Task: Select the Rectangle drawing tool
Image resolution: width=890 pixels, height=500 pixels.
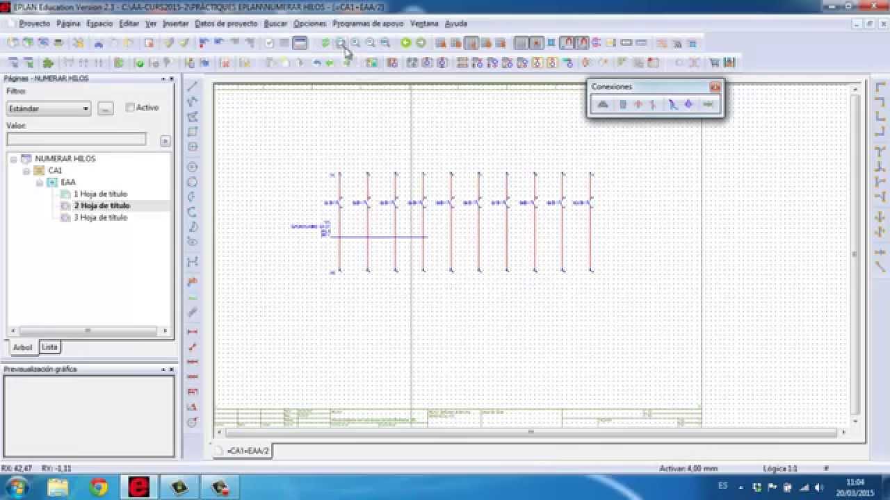Action: coord(193,132)
